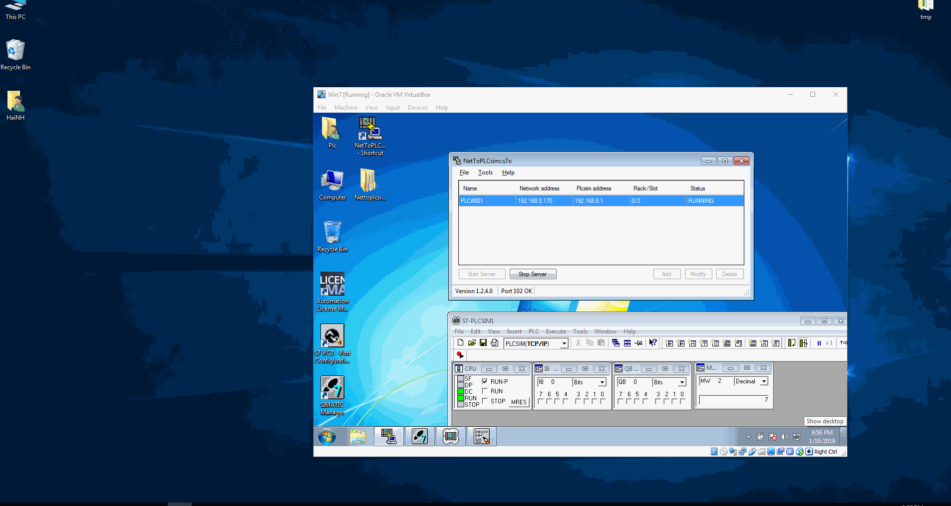Open the Execute menu in S7-PLCSIM

coord(556,332)
